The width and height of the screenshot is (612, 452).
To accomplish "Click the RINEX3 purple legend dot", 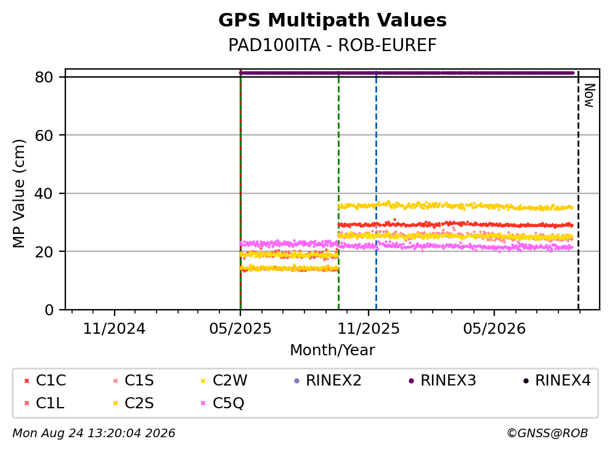I will pyautogui.click(x=411, y=381).
